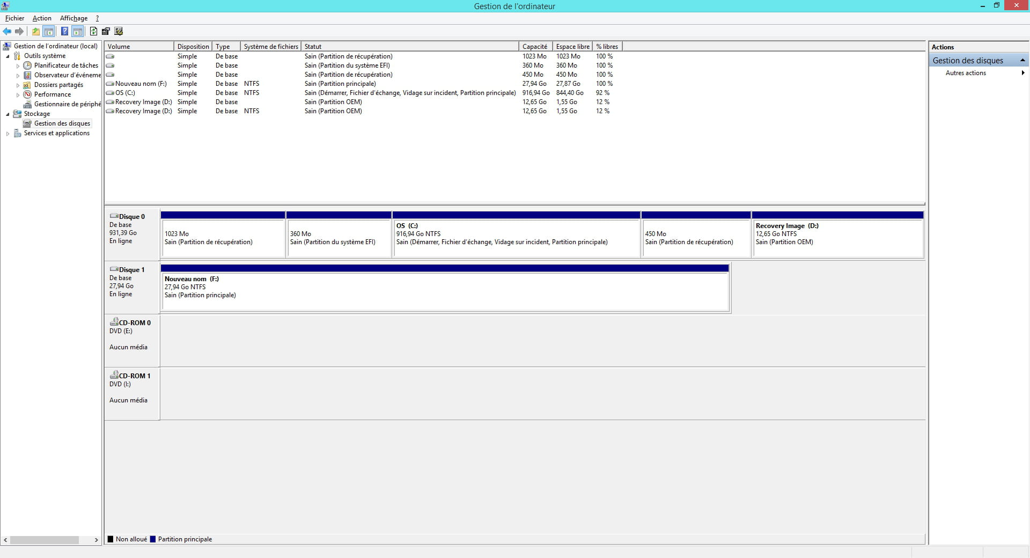
Task: Select the 360 Mo EFI partition block
Action: [339, 234]
